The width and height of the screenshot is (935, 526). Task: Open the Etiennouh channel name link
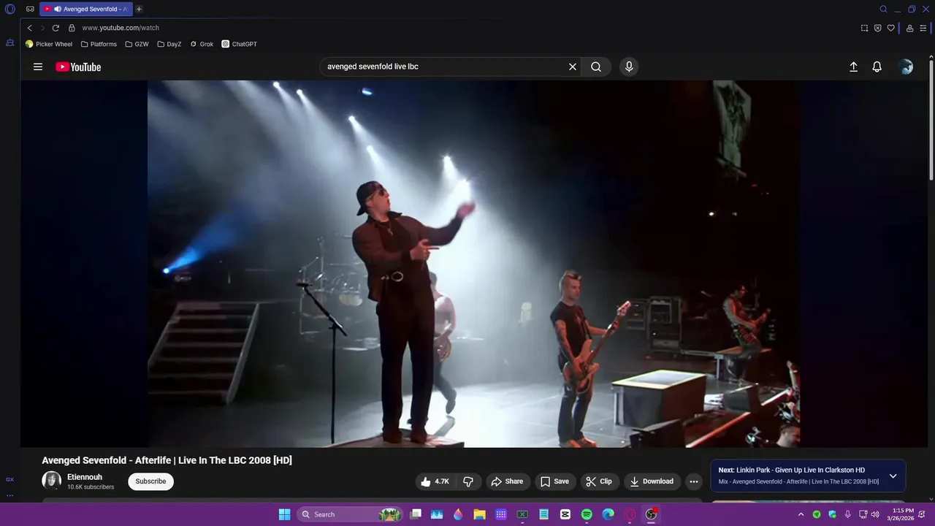click(x=85, y=477)
